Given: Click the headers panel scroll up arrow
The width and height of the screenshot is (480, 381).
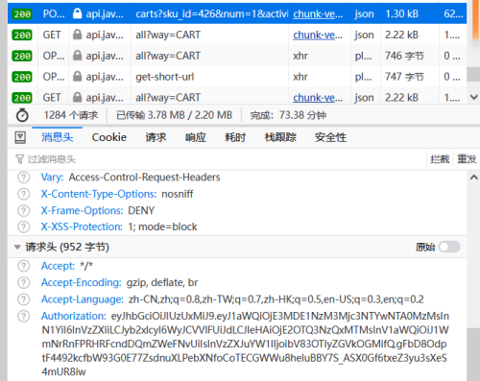Looking at the screenshot, I should pos(474,178).
